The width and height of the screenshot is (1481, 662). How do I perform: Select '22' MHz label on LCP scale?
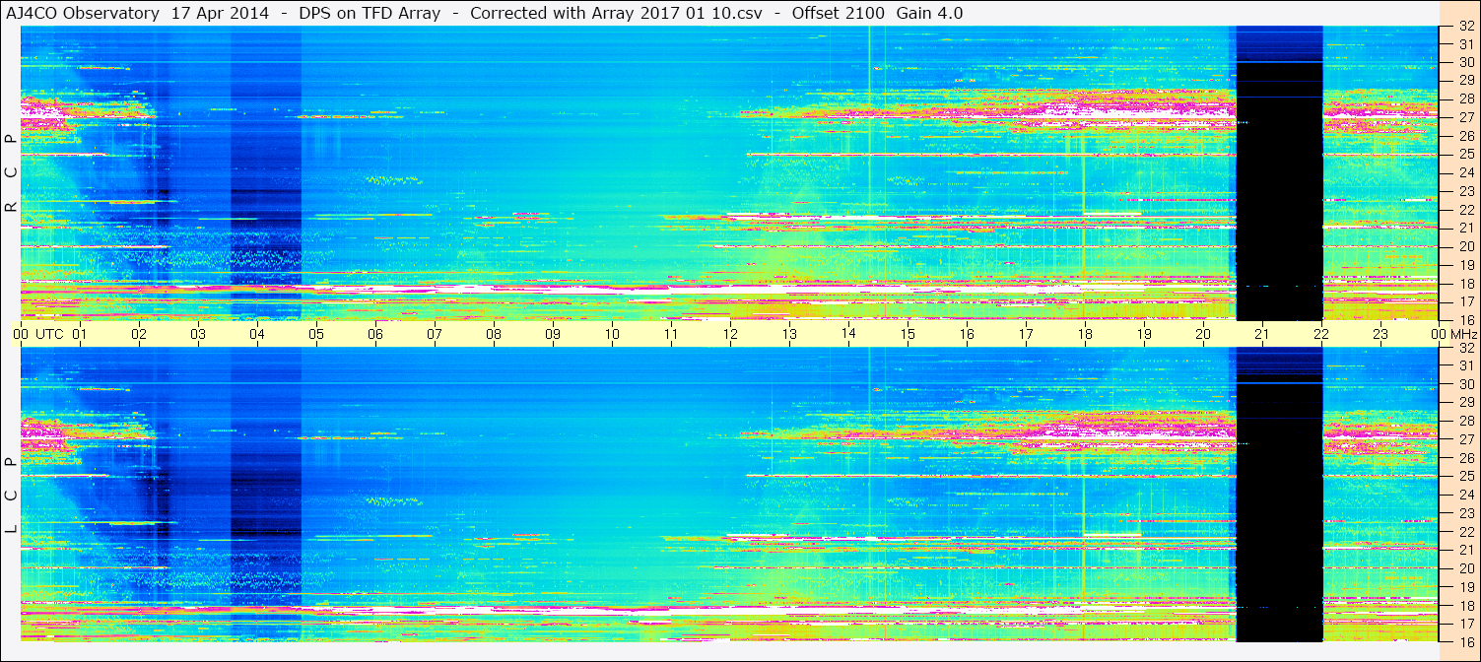tap(1465, 532)
